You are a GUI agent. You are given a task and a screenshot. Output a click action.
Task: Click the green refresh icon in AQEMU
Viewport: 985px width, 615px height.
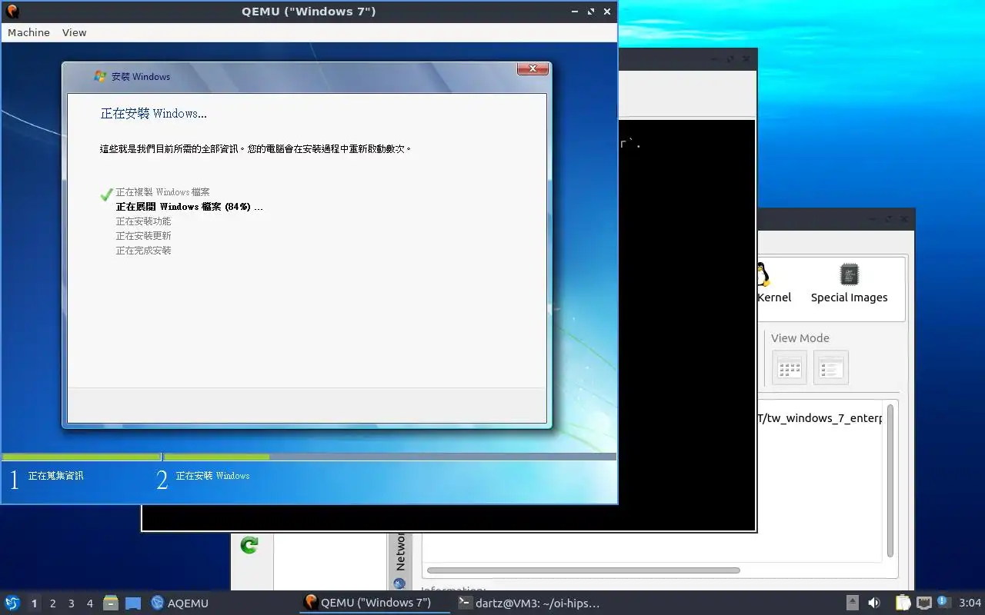coord(249,545)
